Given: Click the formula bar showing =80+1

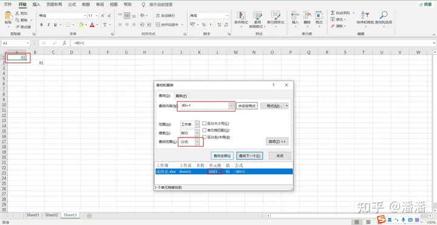Looking at the screenshot, I should point(251,43).
